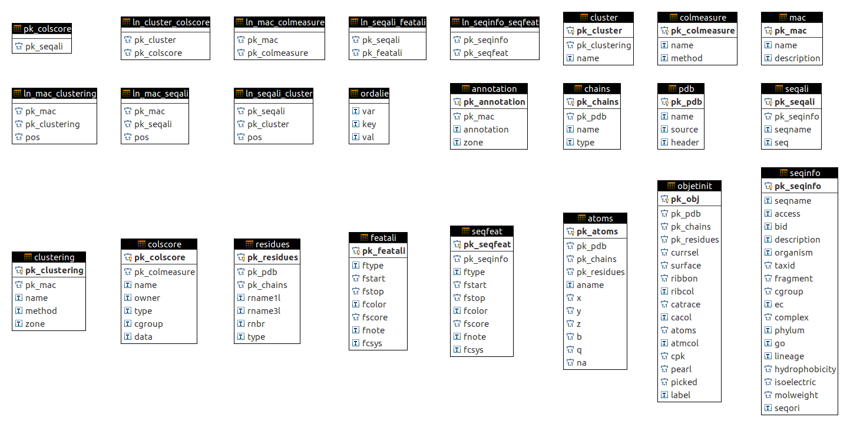Select the objetinit table title
Viewport: 850px width, 427px height.
pyautogui.click(x=689, y=186)
